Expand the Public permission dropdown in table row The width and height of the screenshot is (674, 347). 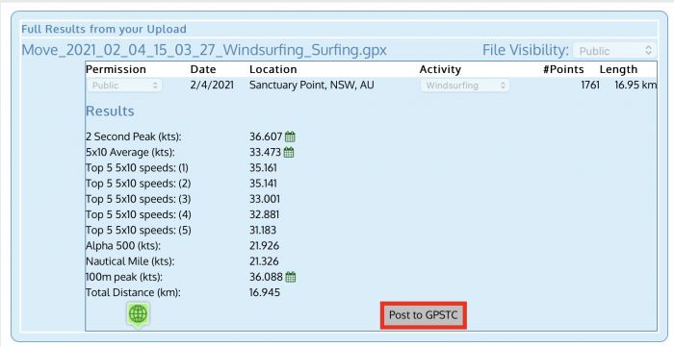pyautogui.click(x=124, y=86)
